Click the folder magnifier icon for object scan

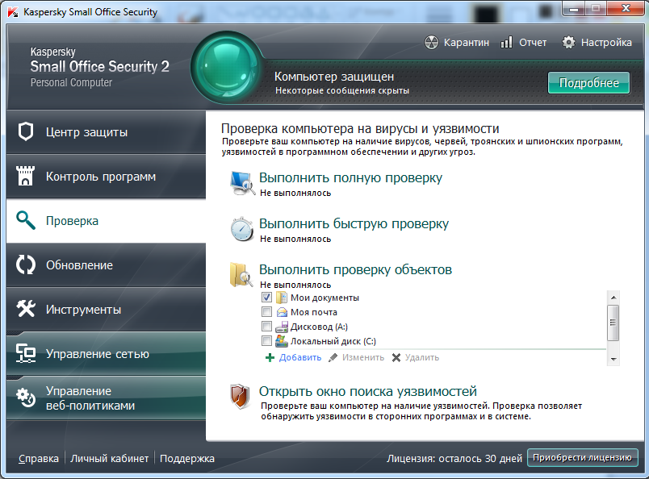pyautogui.click(x=241, y=274)
